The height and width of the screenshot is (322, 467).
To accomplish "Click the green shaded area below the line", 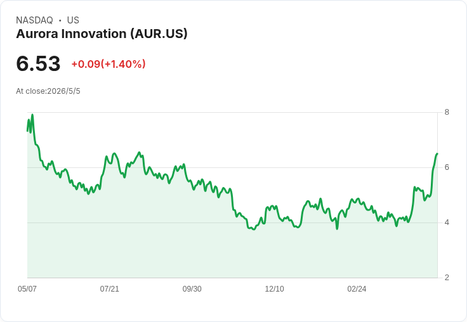I will click(x=232, y=253).
